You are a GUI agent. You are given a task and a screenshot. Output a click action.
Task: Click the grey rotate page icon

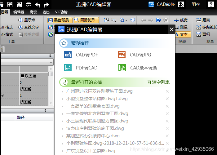166,20
